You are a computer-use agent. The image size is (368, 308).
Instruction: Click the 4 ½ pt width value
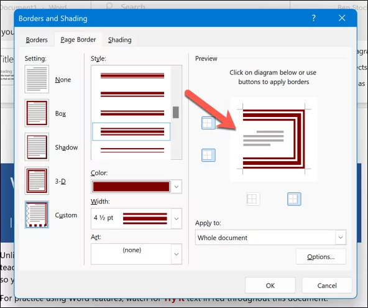click(103, 218)
